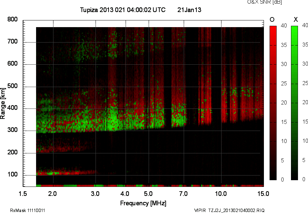Click the 'O' color bar heading
The height and width of the screenshot is (213, 308).
(x=272, y=19)
